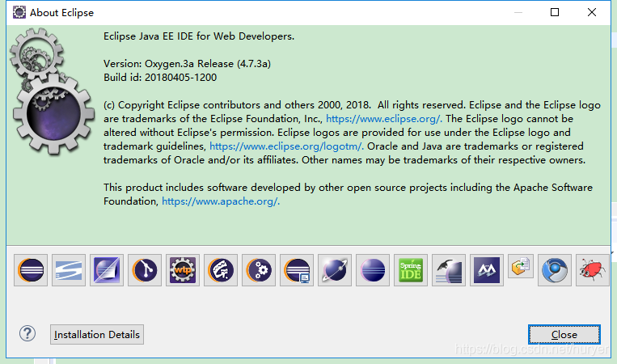Click the Gradle elephant feature icon
This screenshot has width=617, height=364.
[221, 270]
